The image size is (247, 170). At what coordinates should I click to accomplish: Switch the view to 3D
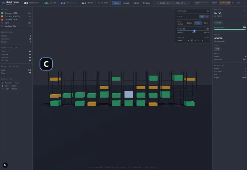pyautogui.click(x=202, y=16)
